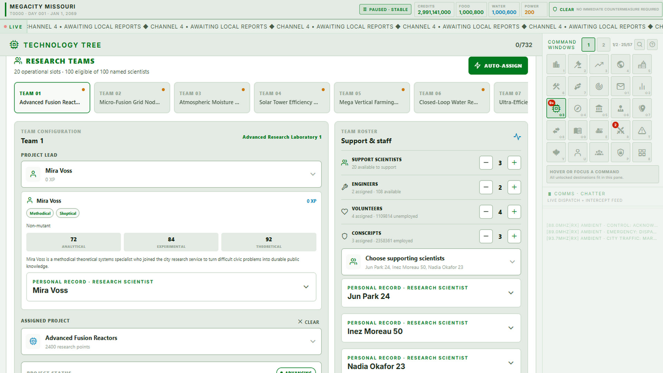The width and height of the screenshot is (663, 373).
Task: Open the map pin command window
Action: point(642,108)
